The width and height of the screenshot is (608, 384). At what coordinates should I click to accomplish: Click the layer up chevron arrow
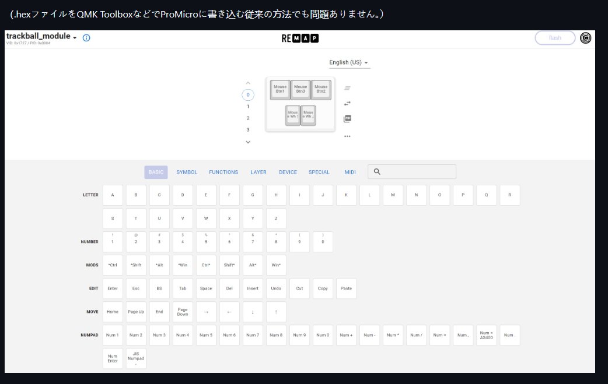point(248,83)
